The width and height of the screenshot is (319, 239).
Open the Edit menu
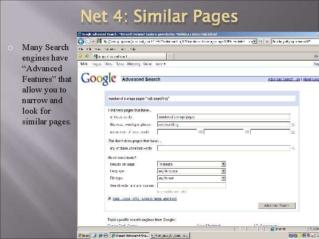coord(89,49)
